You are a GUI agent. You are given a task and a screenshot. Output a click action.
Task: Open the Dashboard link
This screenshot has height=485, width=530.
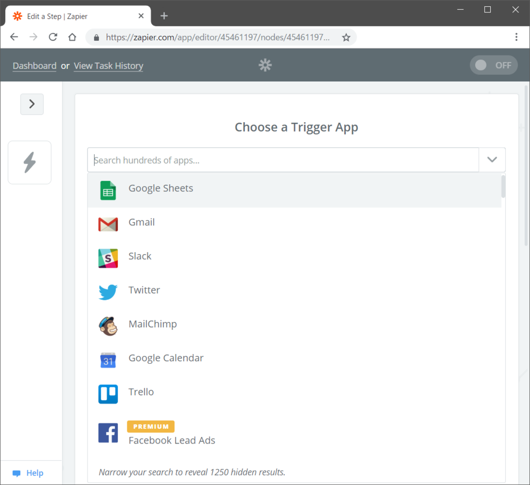tap(35, 66)
